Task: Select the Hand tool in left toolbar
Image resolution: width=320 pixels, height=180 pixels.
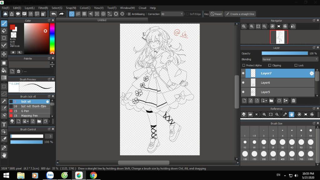Action: click(x=4, y=155)
